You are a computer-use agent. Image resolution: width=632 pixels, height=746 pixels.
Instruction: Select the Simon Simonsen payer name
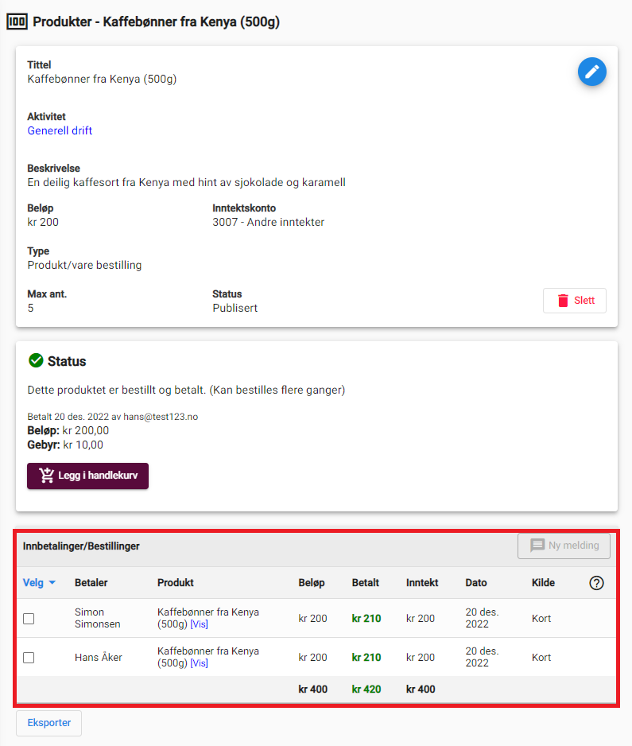(98, 618)
